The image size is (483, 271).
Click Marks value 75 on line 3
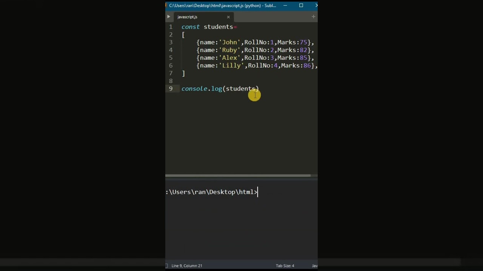pyautogui.click(x=303, y=42)
